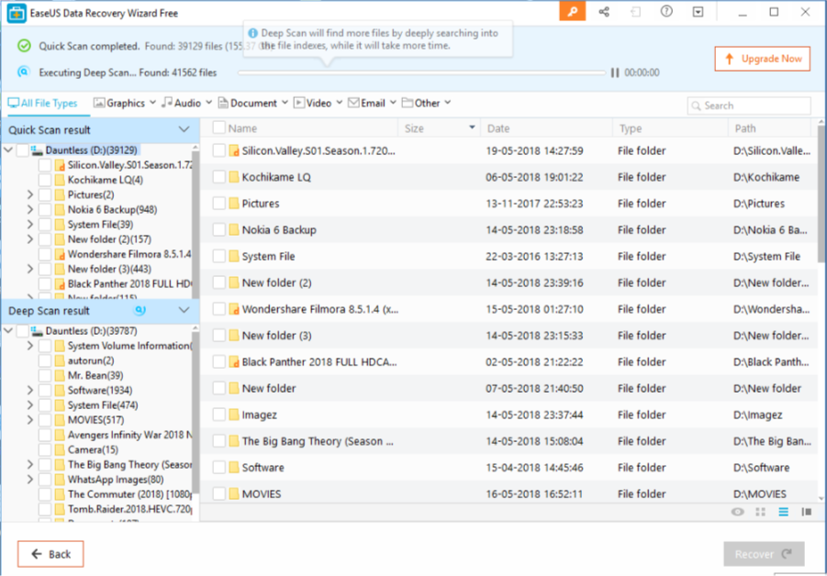
Task: Click Dauntless (D:)(39129) drive icon
Action: pyautogui.click(x=37, y=150)
